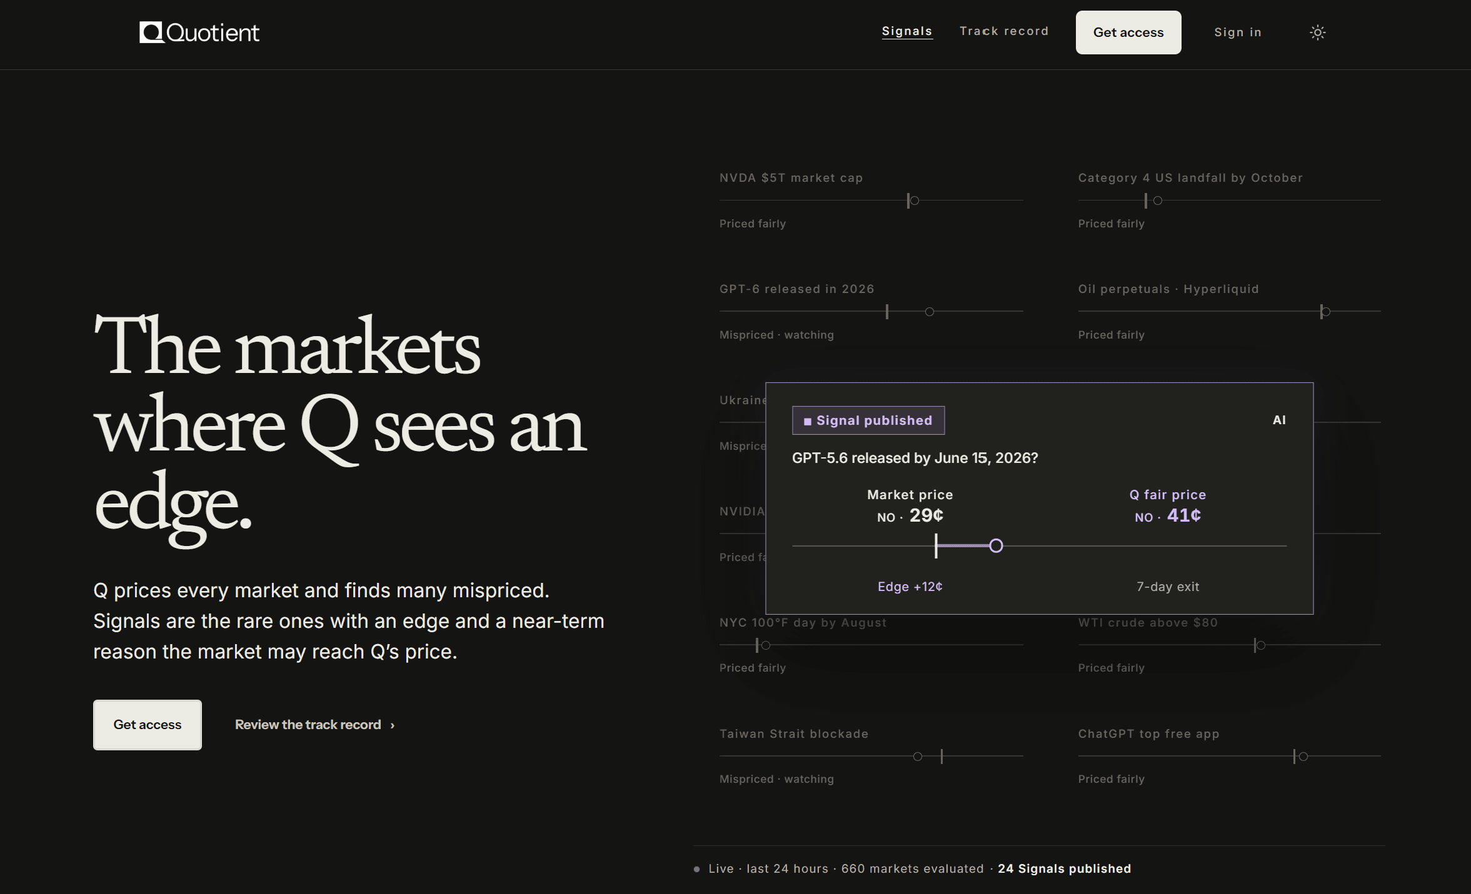
Task: Toggle the light/dark theme sun icon
Action: 1317,32
